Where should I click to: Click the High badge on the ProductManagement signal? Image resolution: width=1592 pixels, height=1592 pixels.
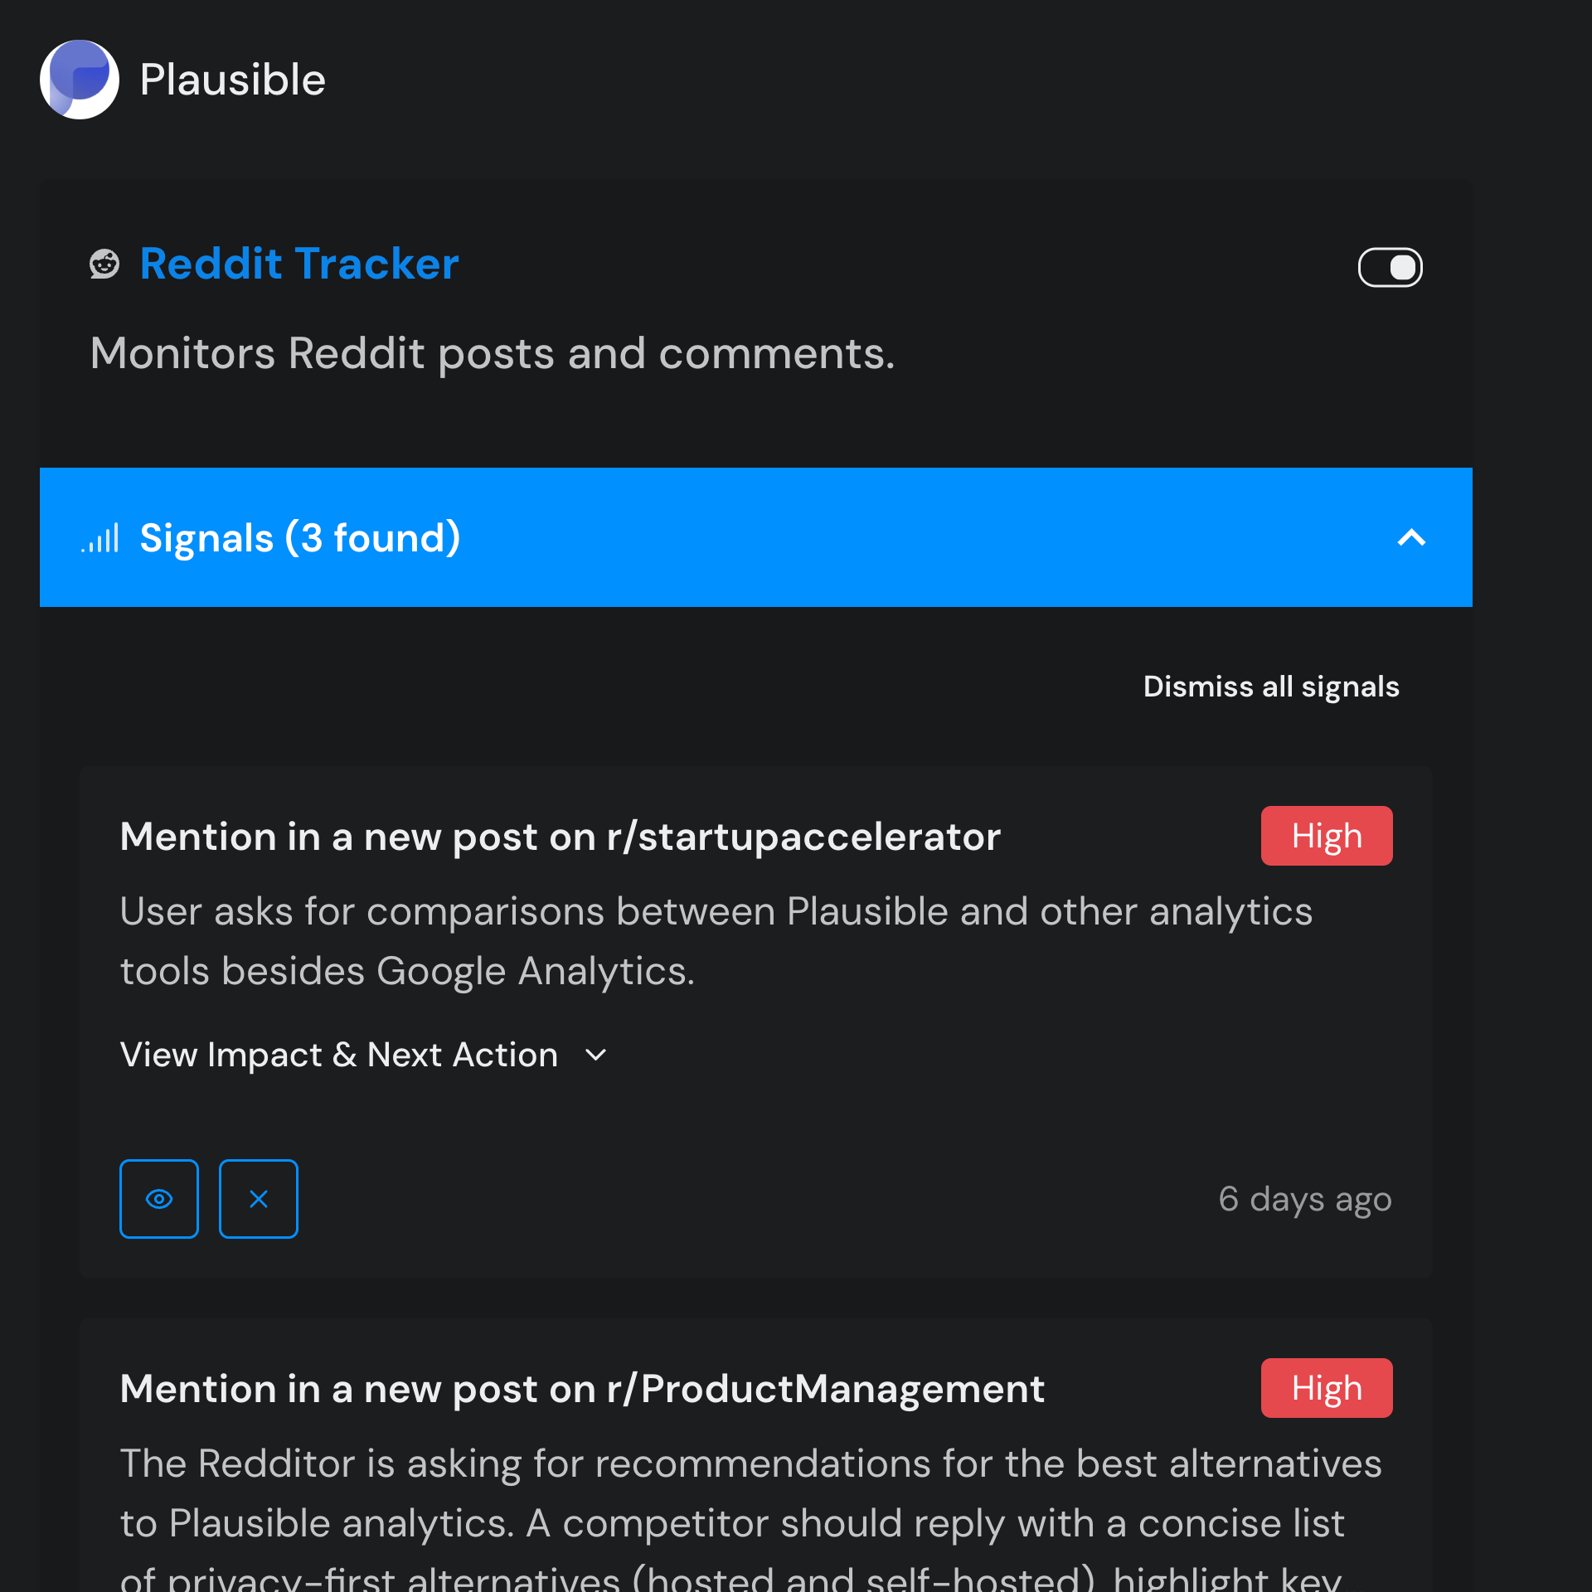pyautogui.click(x=1326, y=1388)
